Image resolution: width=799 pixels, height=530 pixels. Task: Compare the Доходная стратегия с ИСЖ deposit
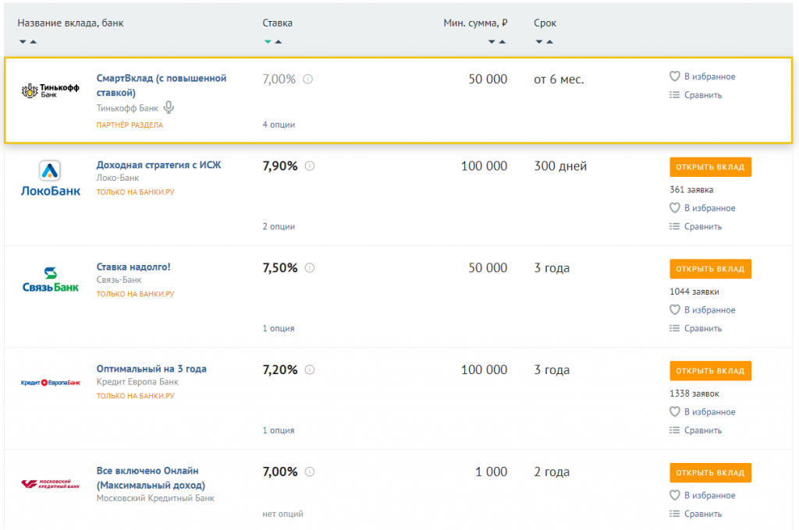point(695,227)
